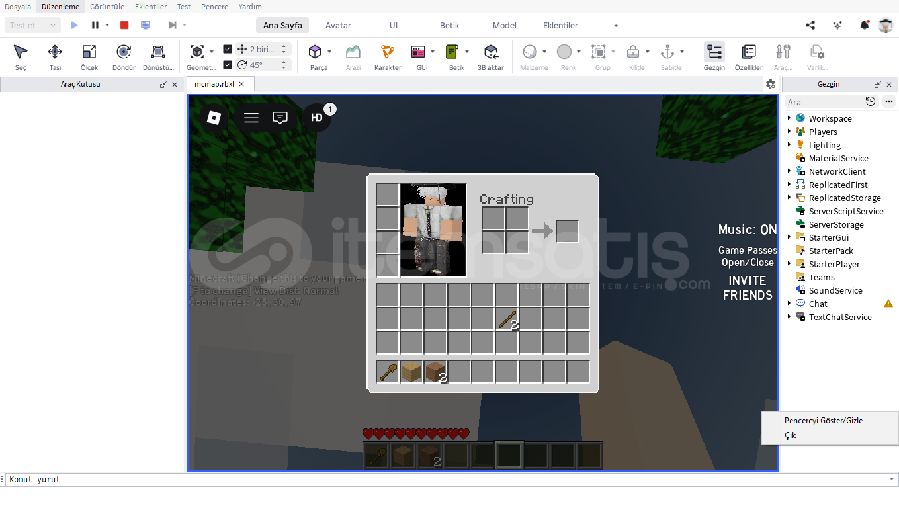Activate the Ölçek scale tool

89,58
